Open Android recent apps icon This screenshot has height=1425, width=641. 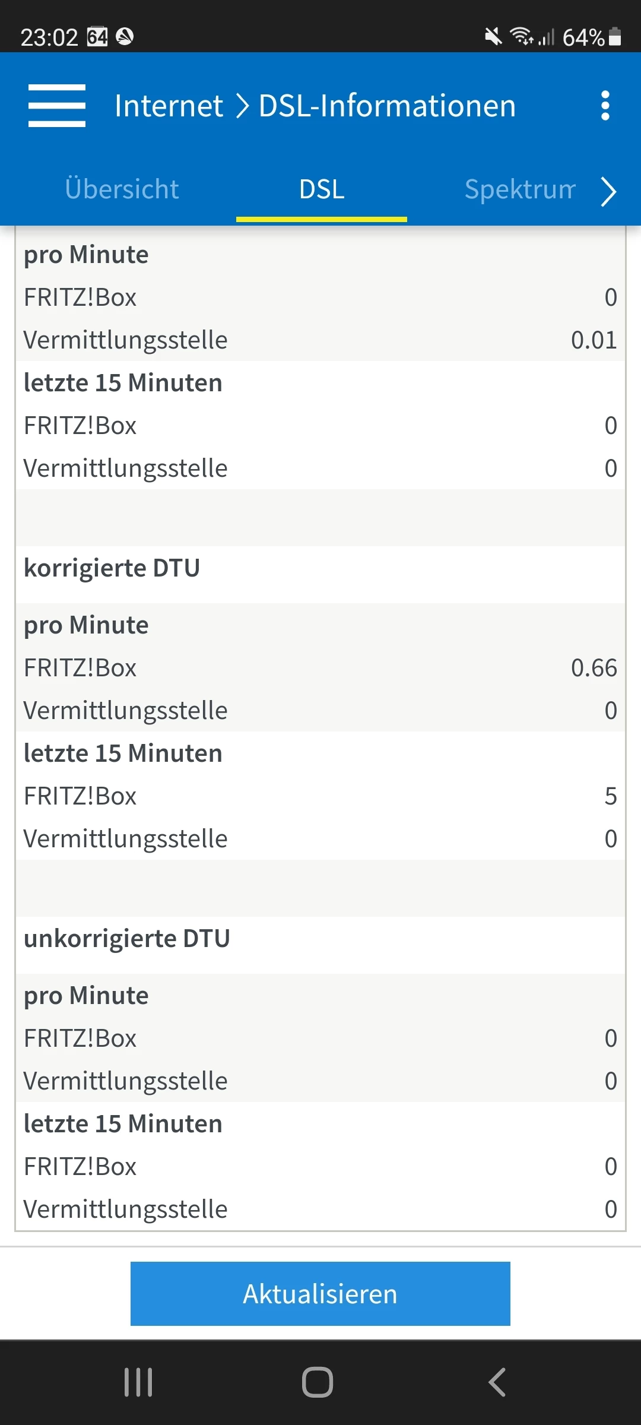coord(138,1382)
